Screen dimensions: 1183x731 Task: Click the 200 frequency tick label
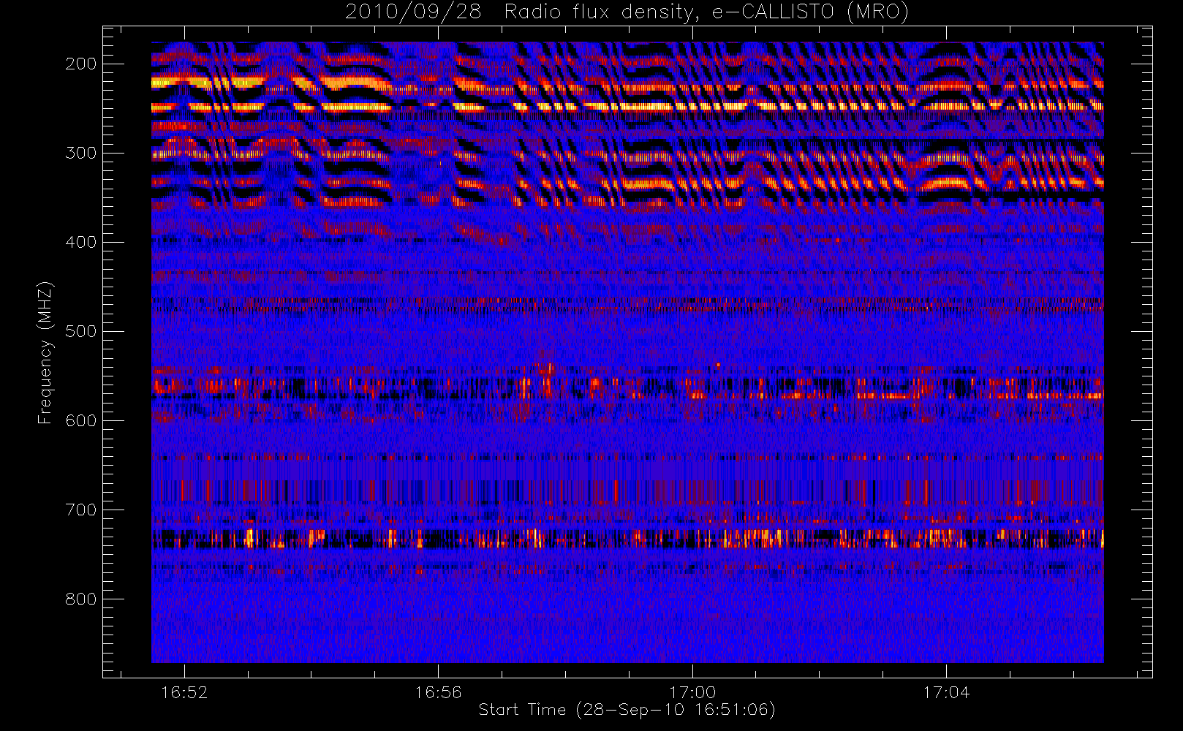(x=81, y=64)
